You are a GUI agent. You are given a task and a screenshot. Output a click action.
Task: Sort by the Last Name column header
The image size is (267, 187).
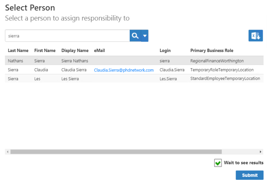tap(18, 51)
